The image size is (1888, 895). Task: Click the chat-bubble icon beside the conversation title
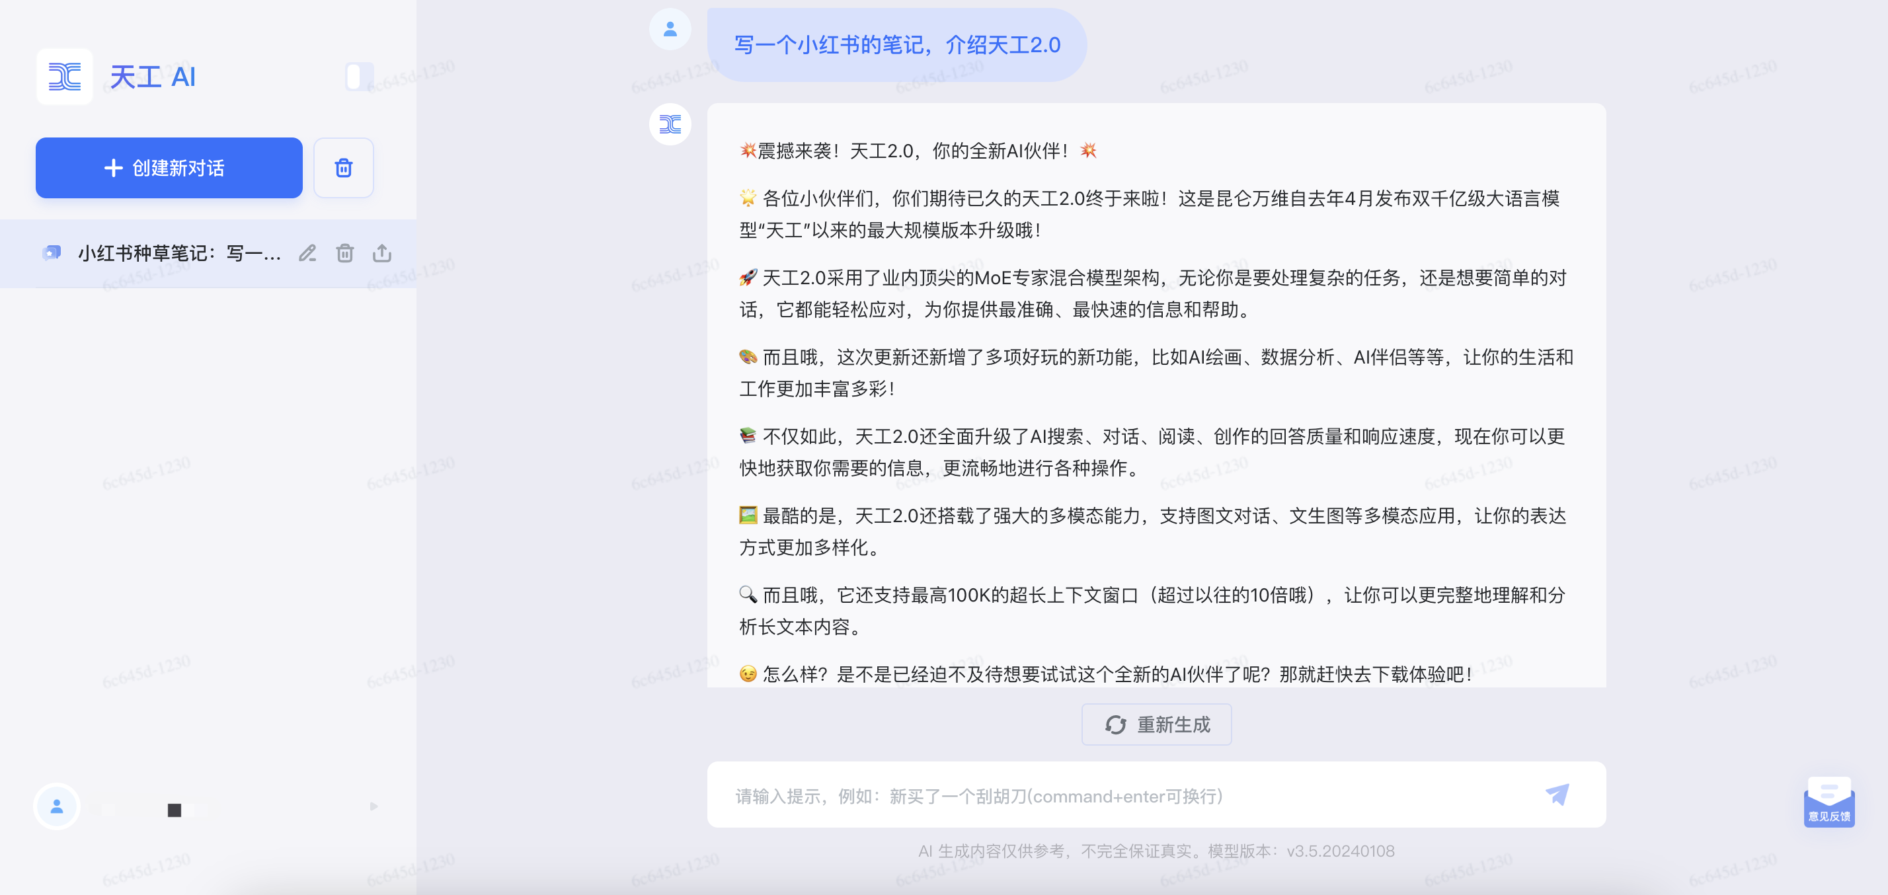(52, 254)
